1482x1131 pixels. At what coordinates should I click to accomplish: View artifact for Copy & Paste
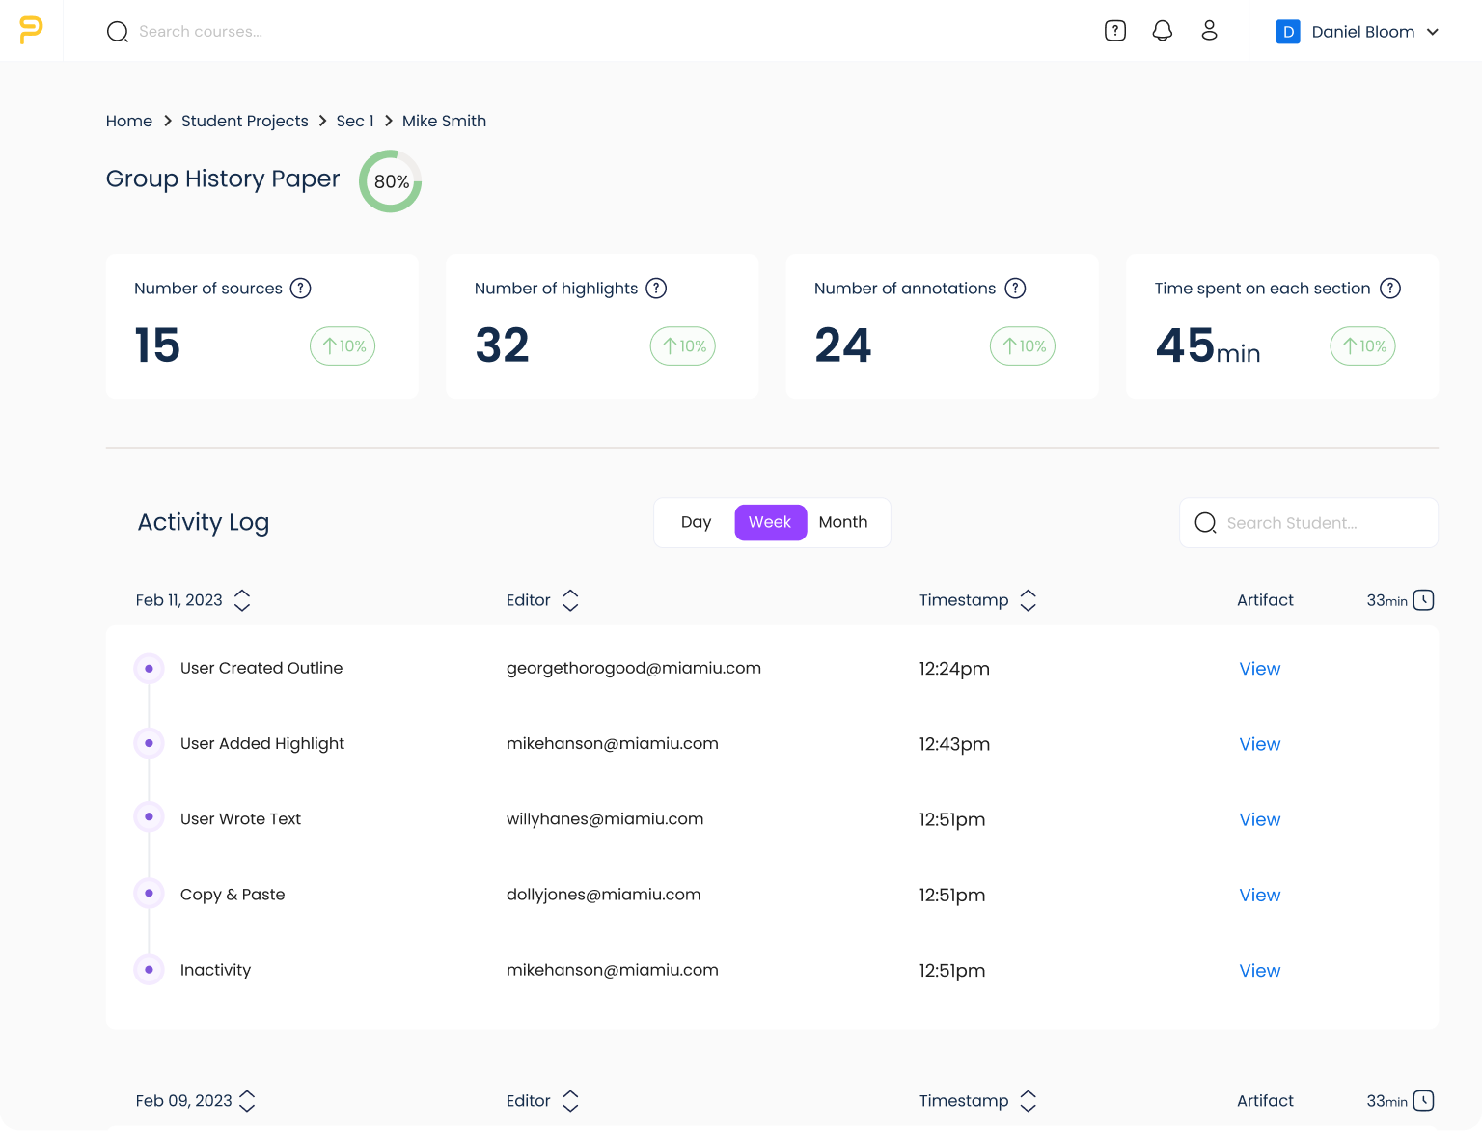click(1260, 895)
